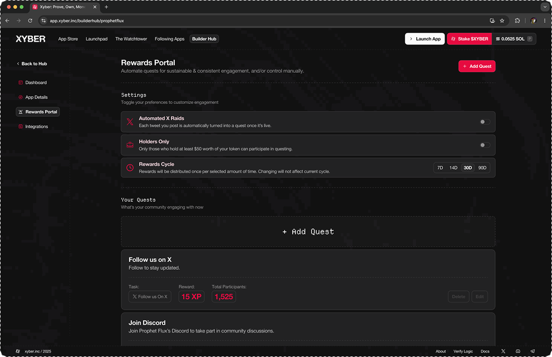The width and height of the screenshot is (552, 357).
Task: Choose the 90D rewards cycle
Action: pos(482,168)
